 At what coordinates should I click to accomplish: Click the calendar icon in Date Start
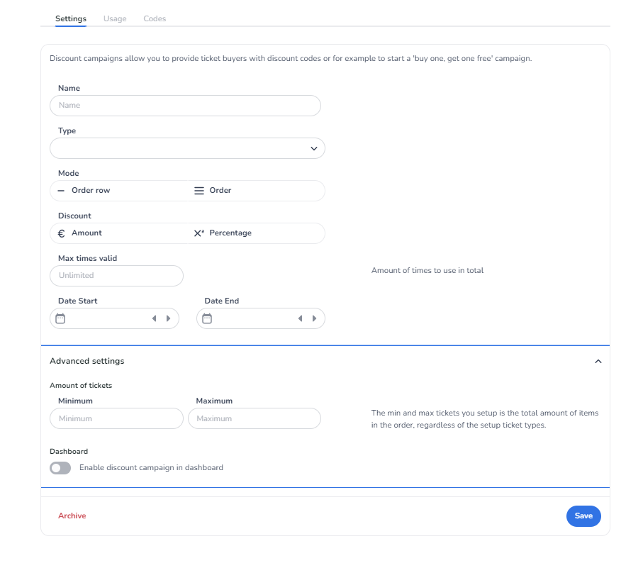(60, 318)
